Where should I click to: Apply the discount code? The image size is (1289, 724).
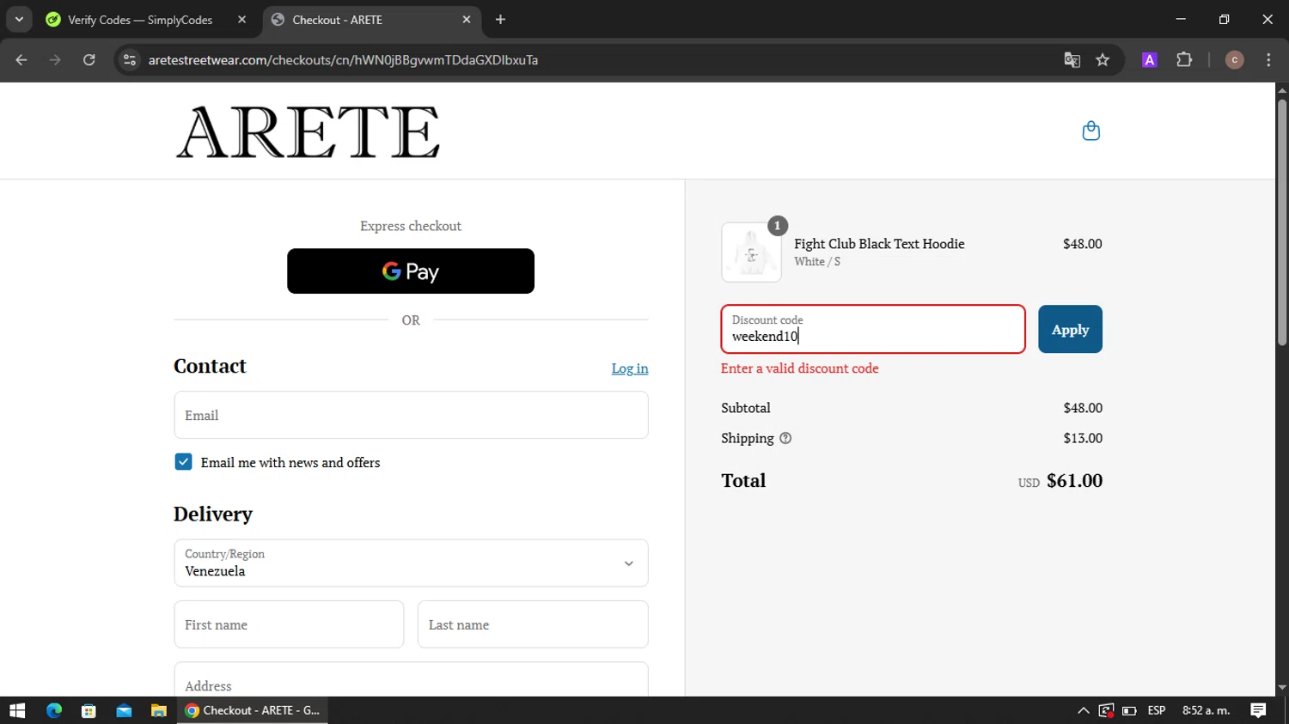coord(1070,329)
